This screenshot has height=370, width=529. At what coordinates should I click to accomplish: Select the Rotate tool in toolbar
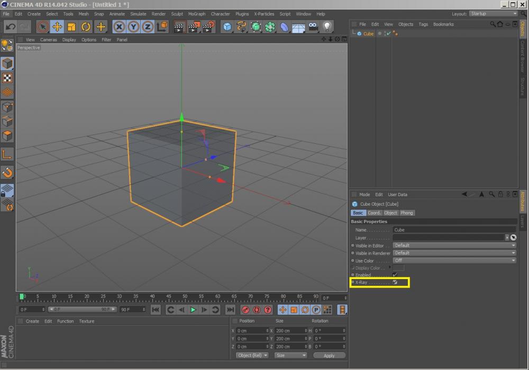click(x=86, y=26)
